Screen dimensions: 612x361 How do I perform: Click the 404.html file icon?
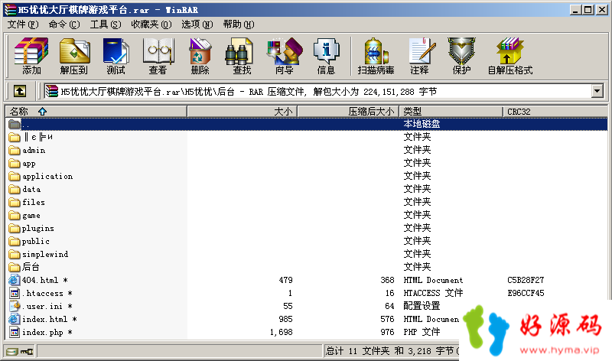click(x=15, y=280)
